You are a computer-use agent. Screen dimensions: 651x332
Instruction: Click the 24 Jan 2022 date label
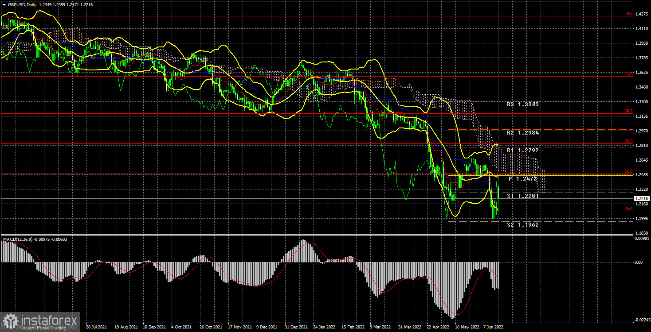[x=323, y=327]
